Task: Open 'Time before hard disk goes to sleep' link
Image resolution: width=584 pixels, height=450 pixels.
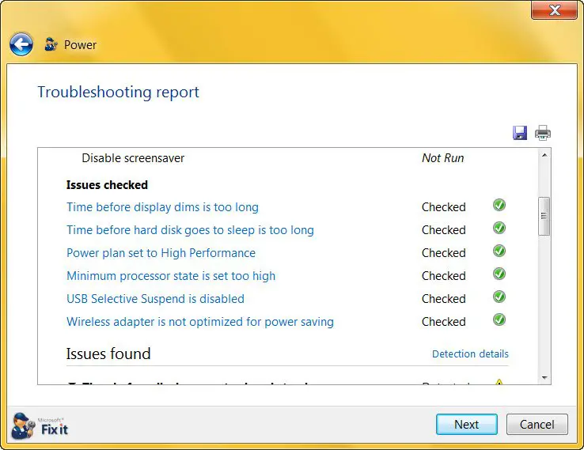Action: click(x=190, y=230)
